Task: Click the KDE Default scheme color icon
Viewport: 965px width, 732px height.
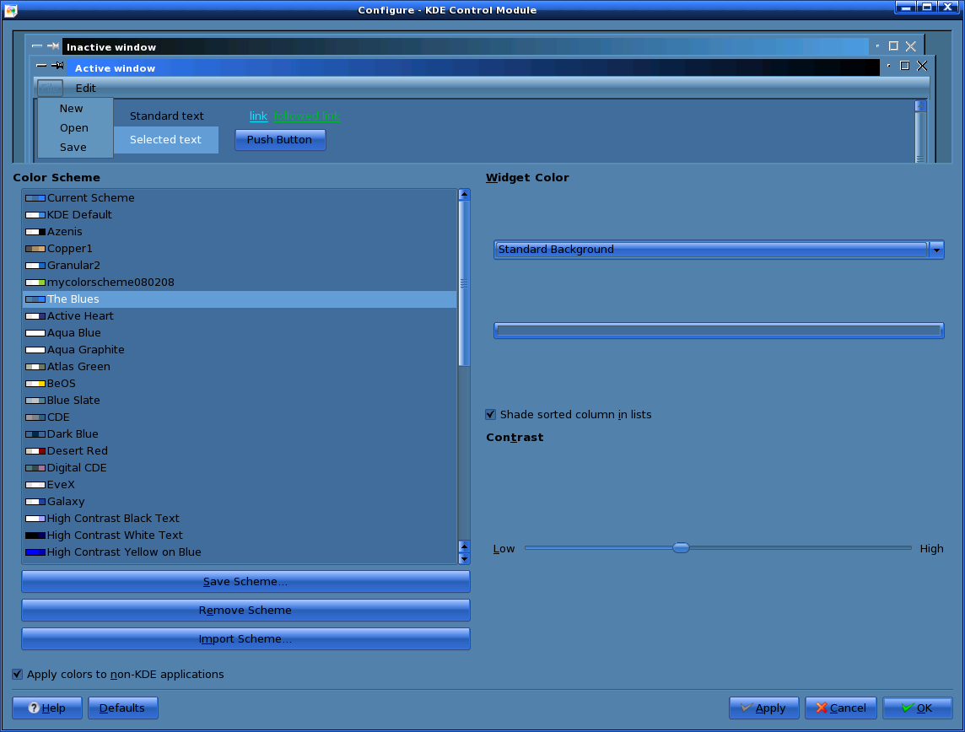Action: tap(35, 215)
